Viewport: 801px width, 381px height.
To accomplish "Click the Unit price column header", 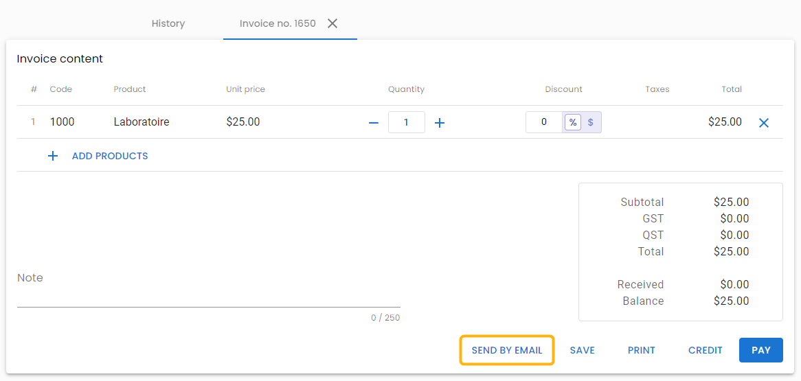I will [x=246, y=89].
